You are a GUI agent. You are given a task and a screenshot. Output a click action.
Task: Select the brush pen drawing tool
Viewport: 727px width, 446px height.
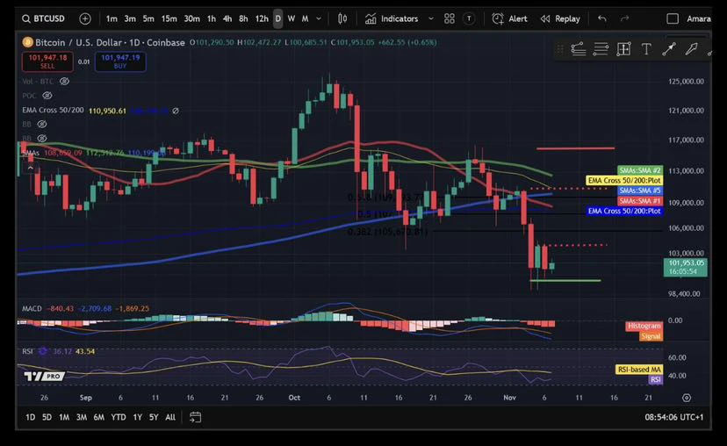click(x=691, y=49)
